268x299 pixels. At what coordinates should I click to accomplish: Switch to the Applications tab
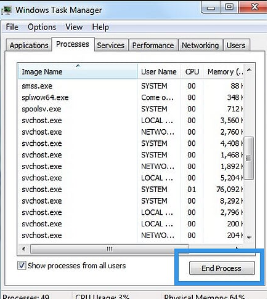29,45
